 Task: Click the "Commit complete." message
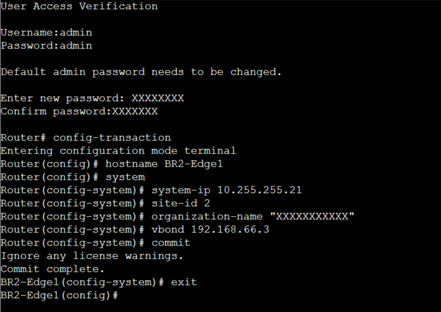(52, 269)
